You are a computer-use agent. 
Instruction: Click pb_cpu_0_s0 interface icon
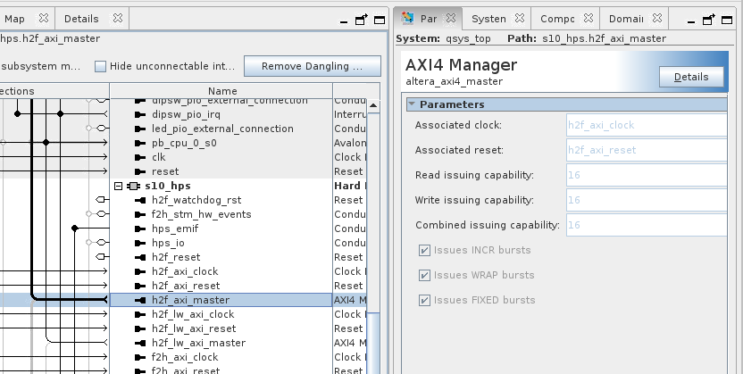tap(140, 143)
